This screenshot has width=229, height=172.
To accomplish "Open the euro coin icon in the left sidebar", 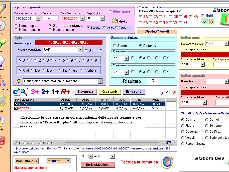I will click(3, 101).
